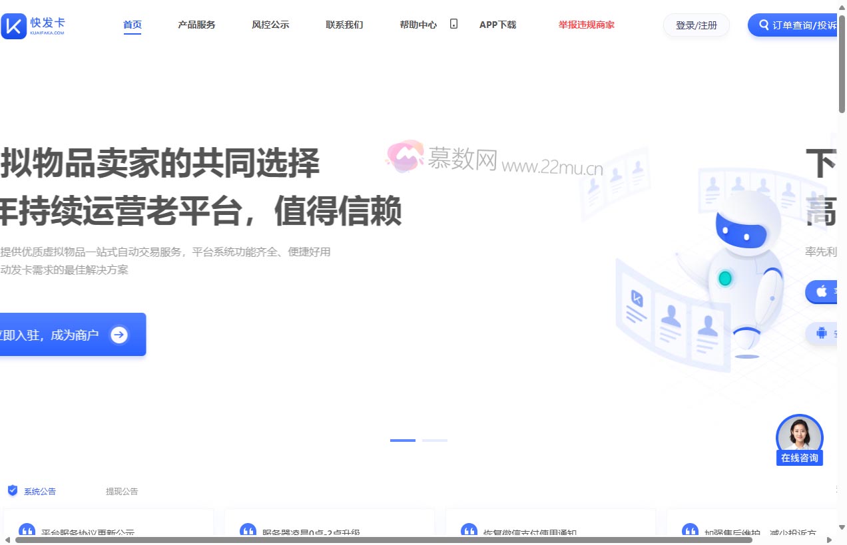
Task: Open the 风控公示 page
Action: pos(270,24)
